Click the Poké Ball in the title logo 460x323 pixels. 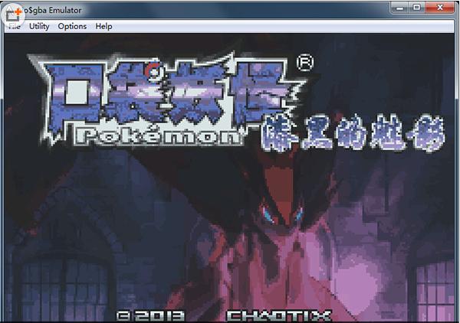click(154, 71)
